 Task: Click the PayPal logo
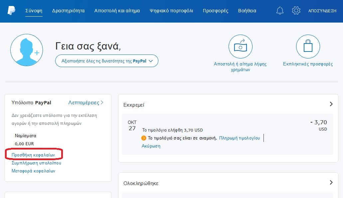11,11
